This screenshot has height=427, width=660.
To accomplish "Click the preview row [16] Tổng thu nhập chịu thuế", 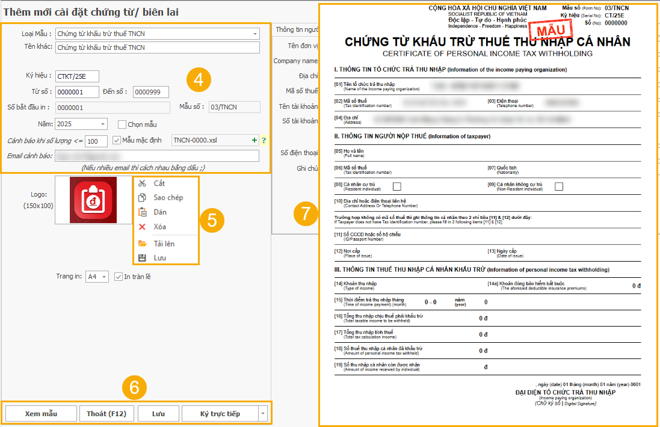I will click(x=487, y=318).
